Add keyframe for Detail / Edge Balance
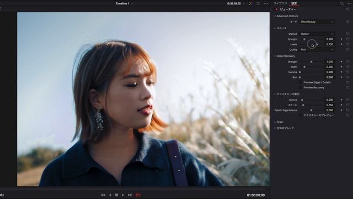Screen dimensions: 353x199 tap(341, 110)
